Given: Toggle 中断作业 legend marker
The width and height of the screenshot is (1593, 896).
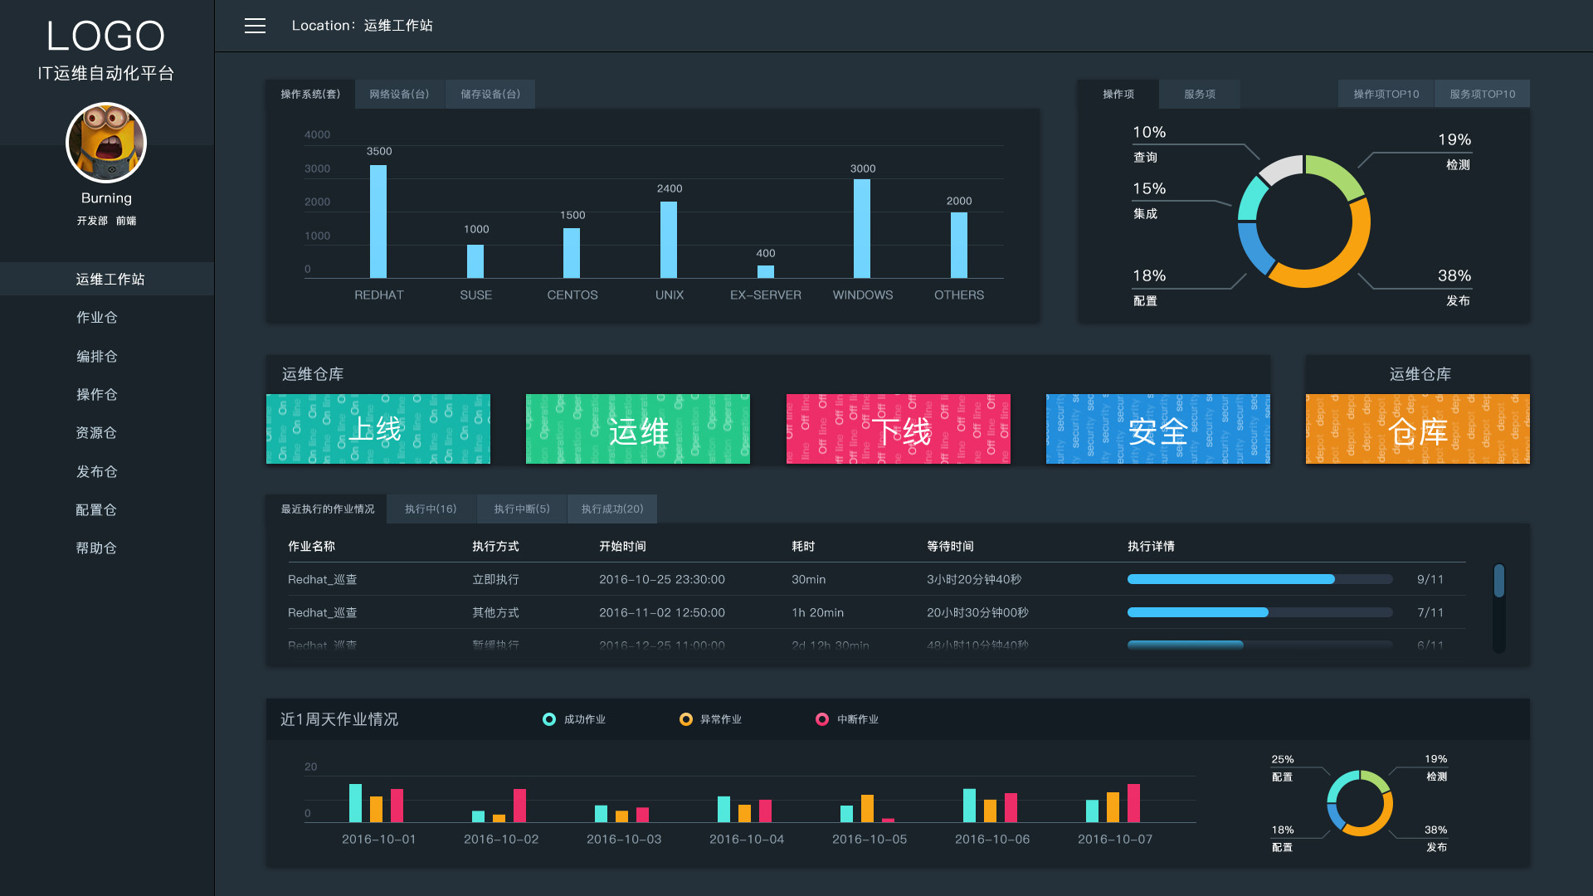Looking at the screenshot, I should (x=822, y=719).
